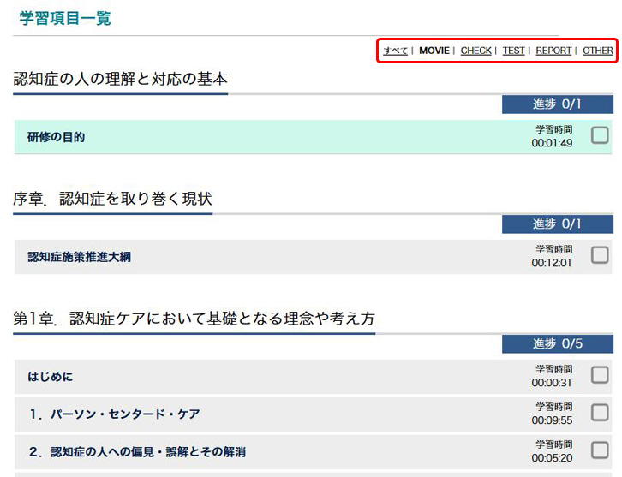
Task: Tick the checkbox for 研修の目的
Action: tap(600, 135)
